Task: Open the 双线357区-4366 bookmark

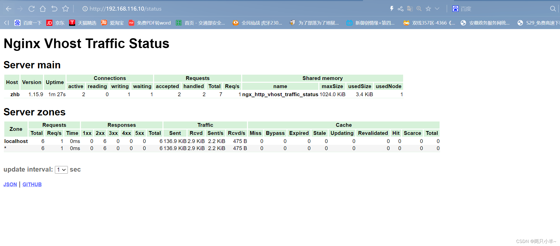Action: point(429,23)
